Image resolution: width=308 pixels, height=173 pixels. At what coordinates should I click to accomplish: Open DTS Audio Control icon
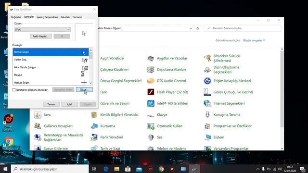pos(151,81)
